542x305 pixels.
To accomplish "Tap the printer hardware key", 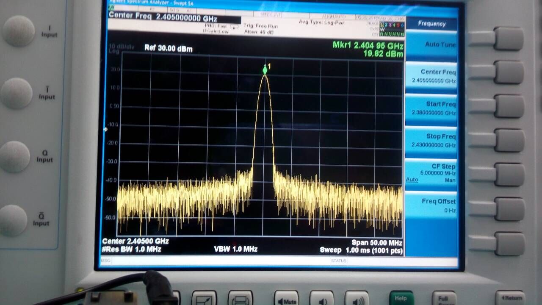I will [240, 298].
